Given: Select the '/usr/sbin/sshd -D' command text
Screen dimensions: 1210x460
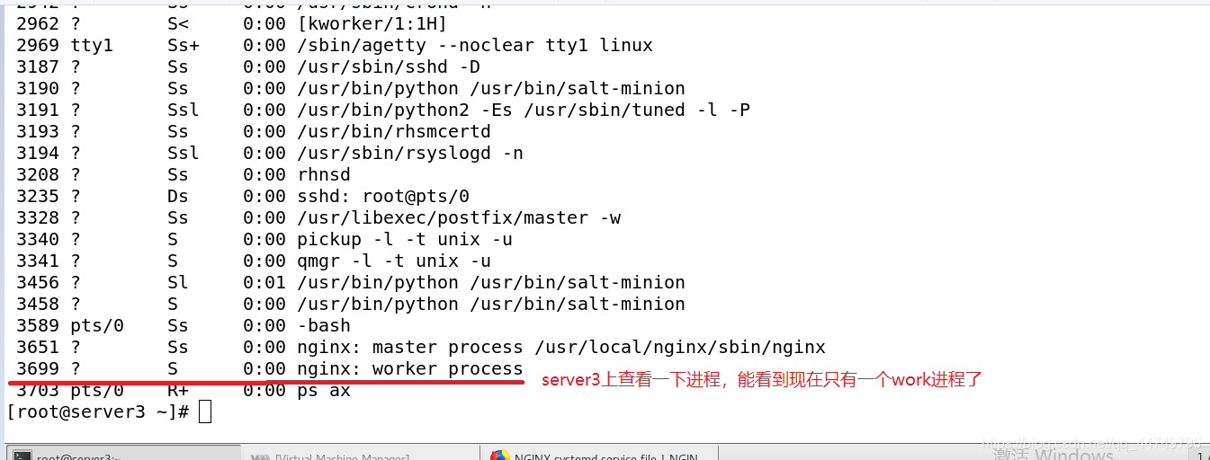Looking at the screenshot, I should click(x=388, y=67).
